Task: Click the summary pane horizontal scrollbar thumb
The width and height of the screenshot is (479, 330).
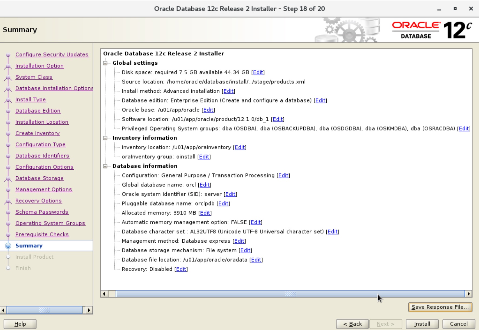Action: click(290, 294)
